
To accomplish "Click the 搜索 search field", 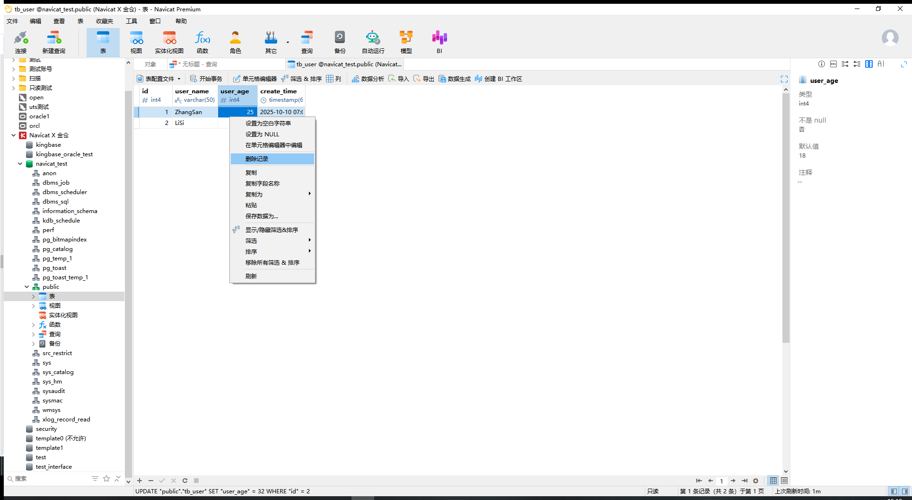I will click(47, 479).
